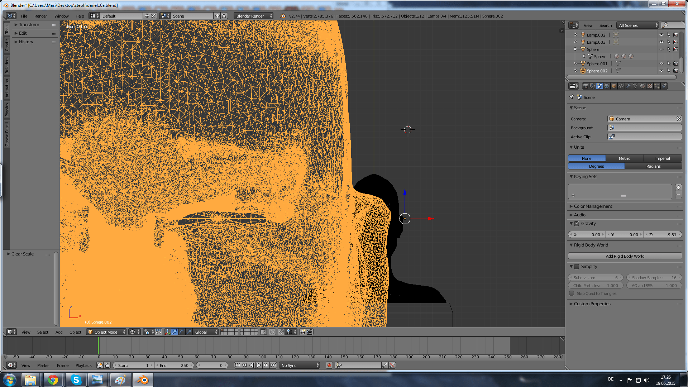Open the Window menu
Image resolution: width=688 pixels, height=387 pixels.
pos(61,16)
